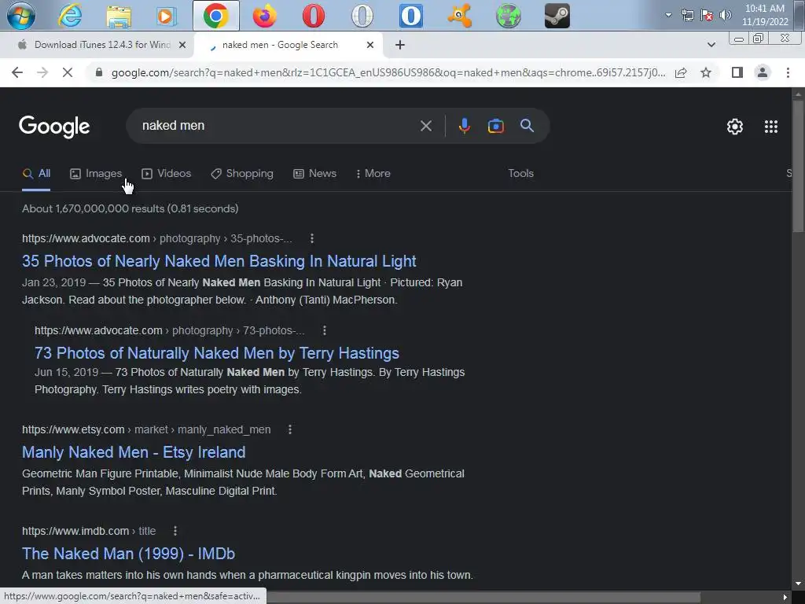Open the volume speaker tray icon
Viewport: 805px width, 604px height.
[725, 15]
